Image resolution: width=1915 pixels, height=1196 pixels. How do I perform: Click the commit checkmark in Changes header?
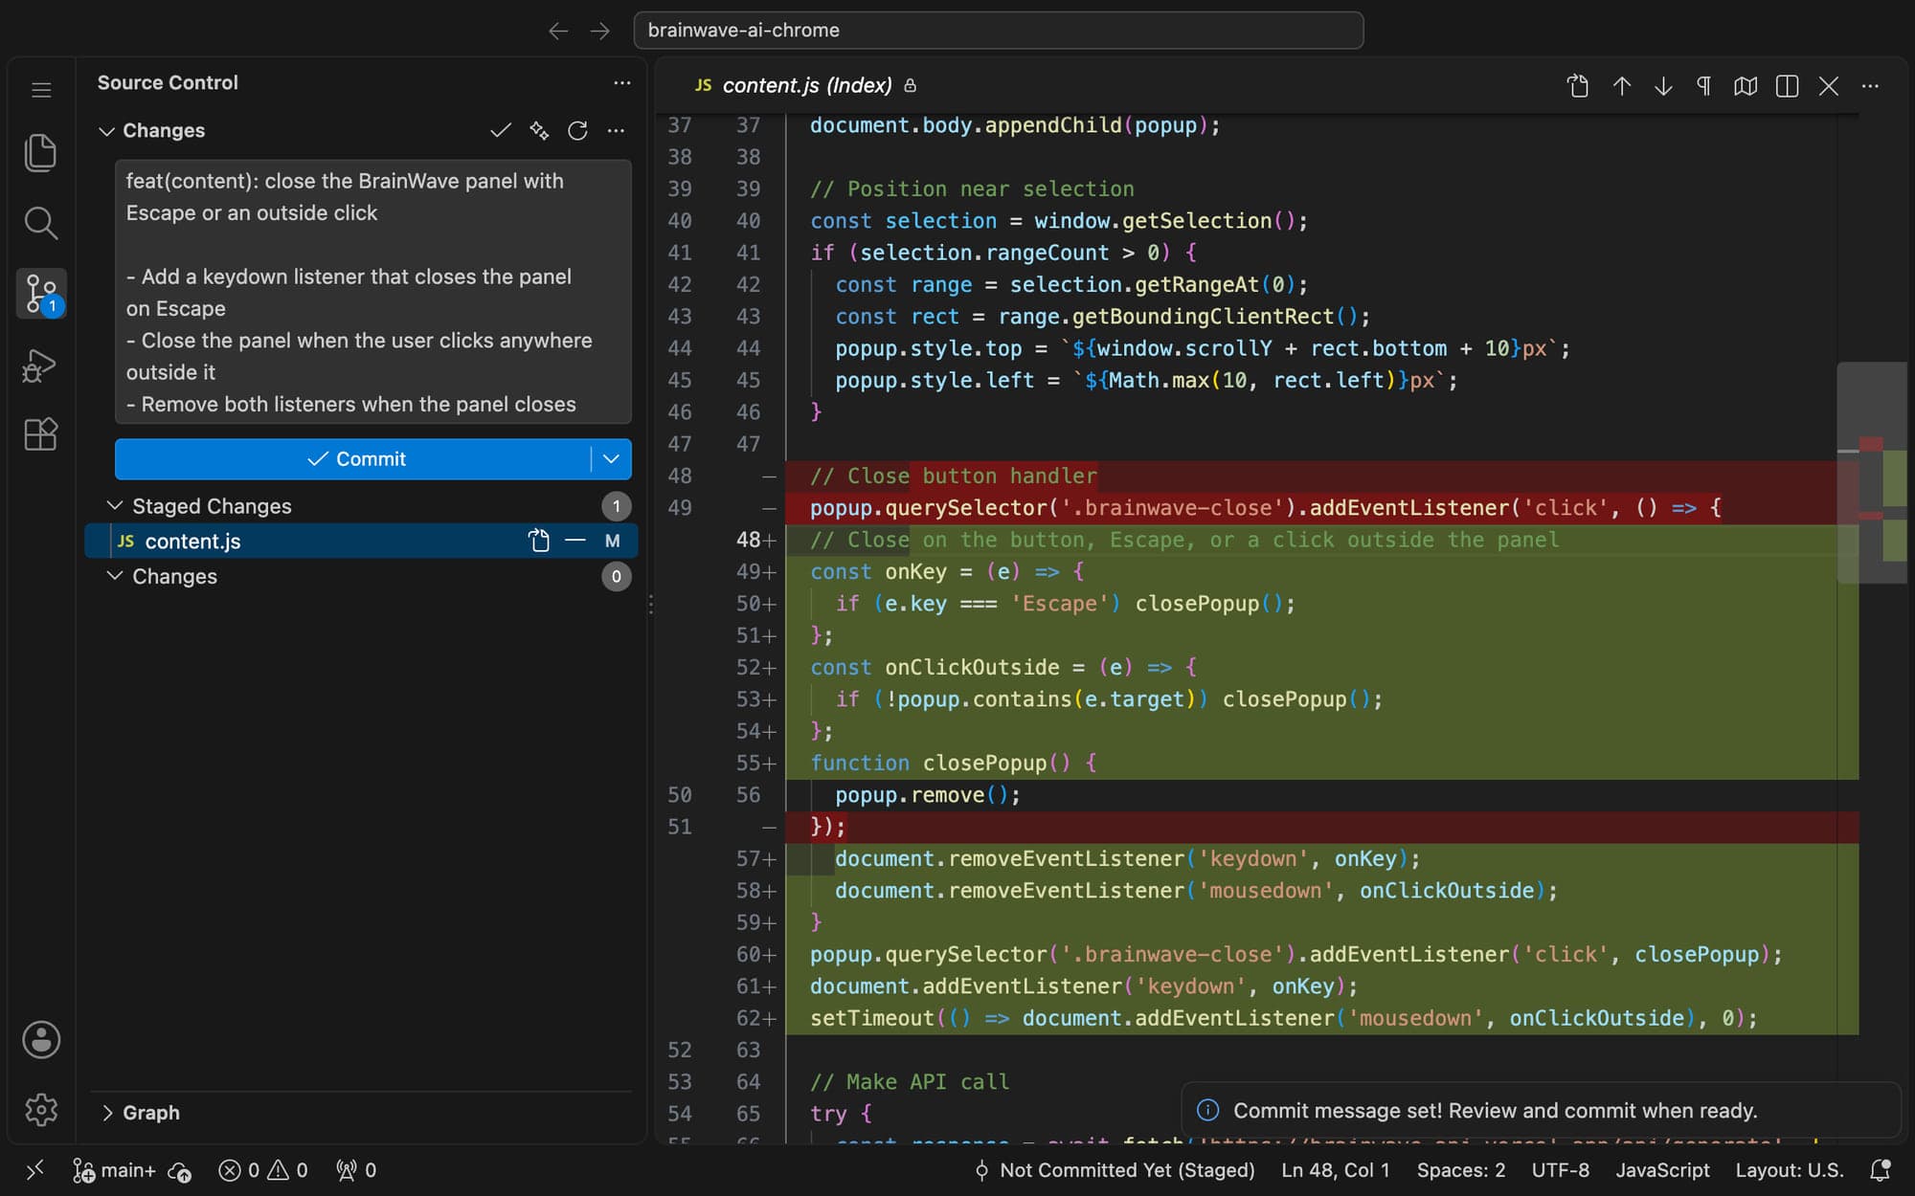click(x=501, y=130)
